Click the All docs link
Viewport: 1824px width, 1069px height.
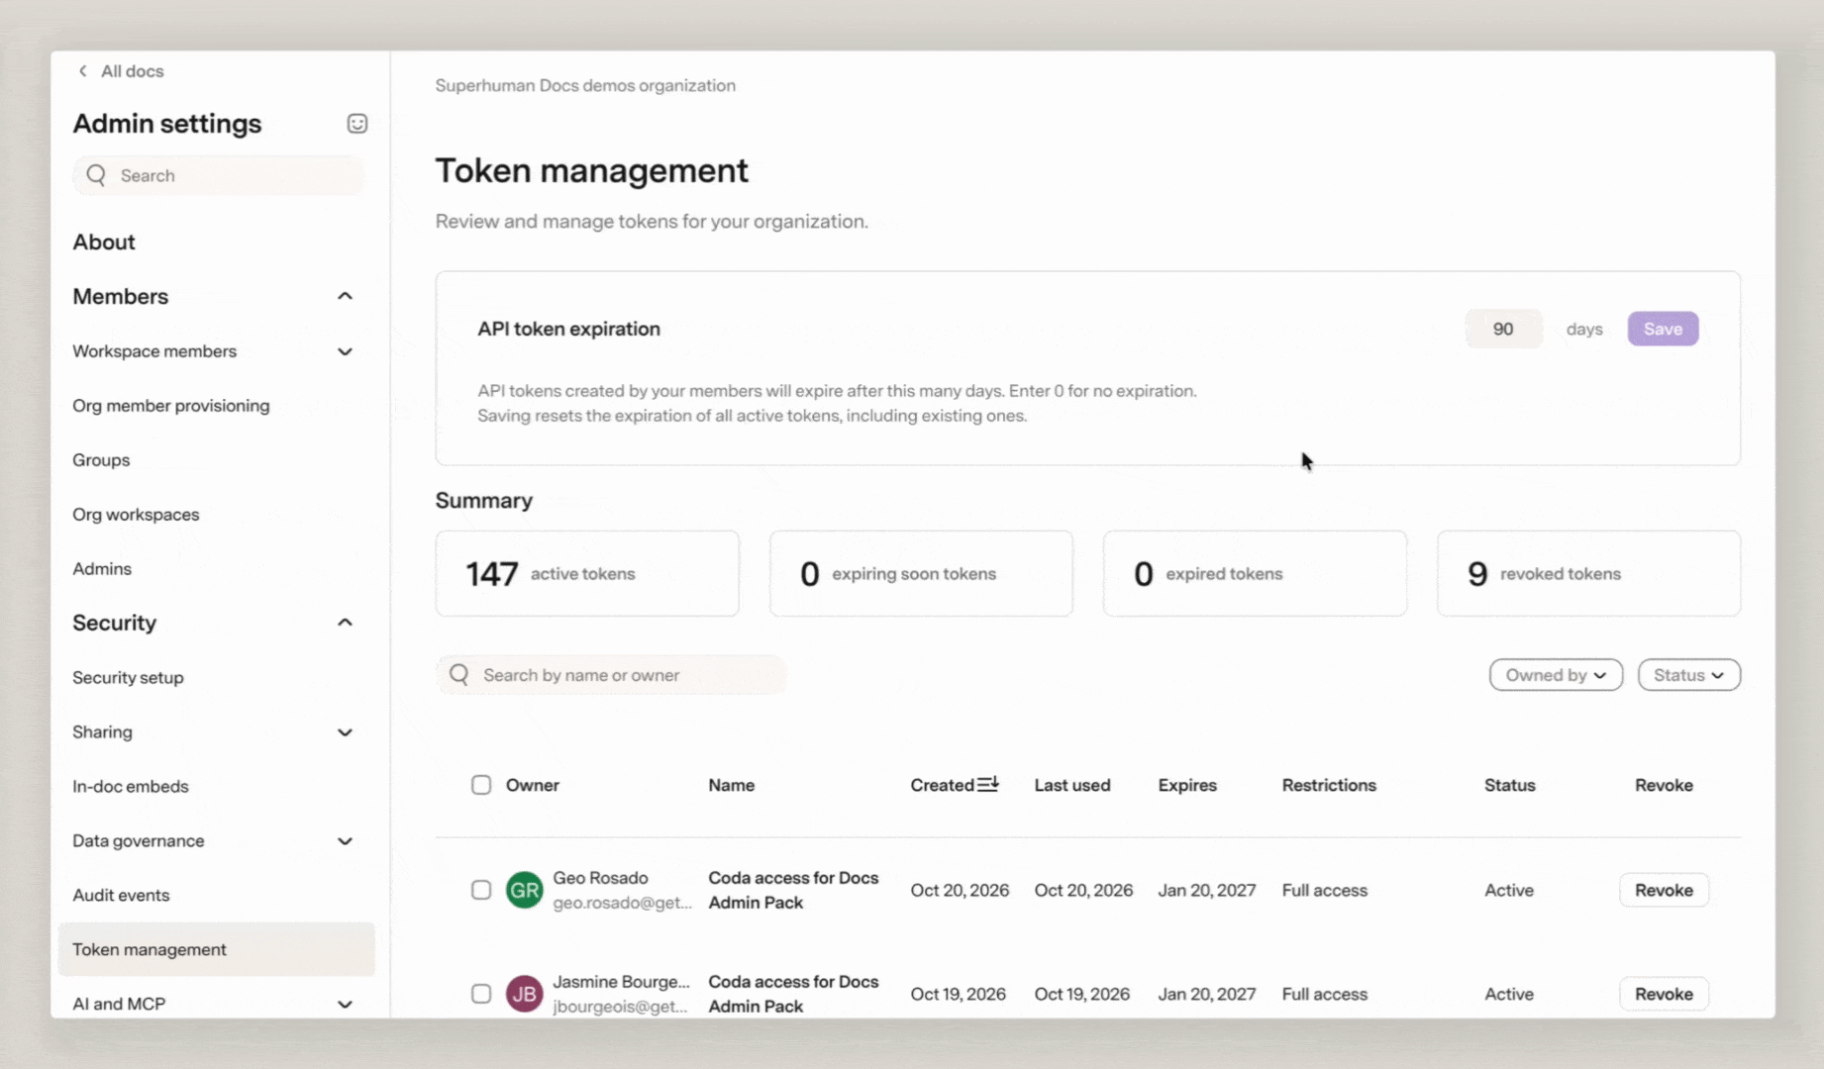point(132,71)
